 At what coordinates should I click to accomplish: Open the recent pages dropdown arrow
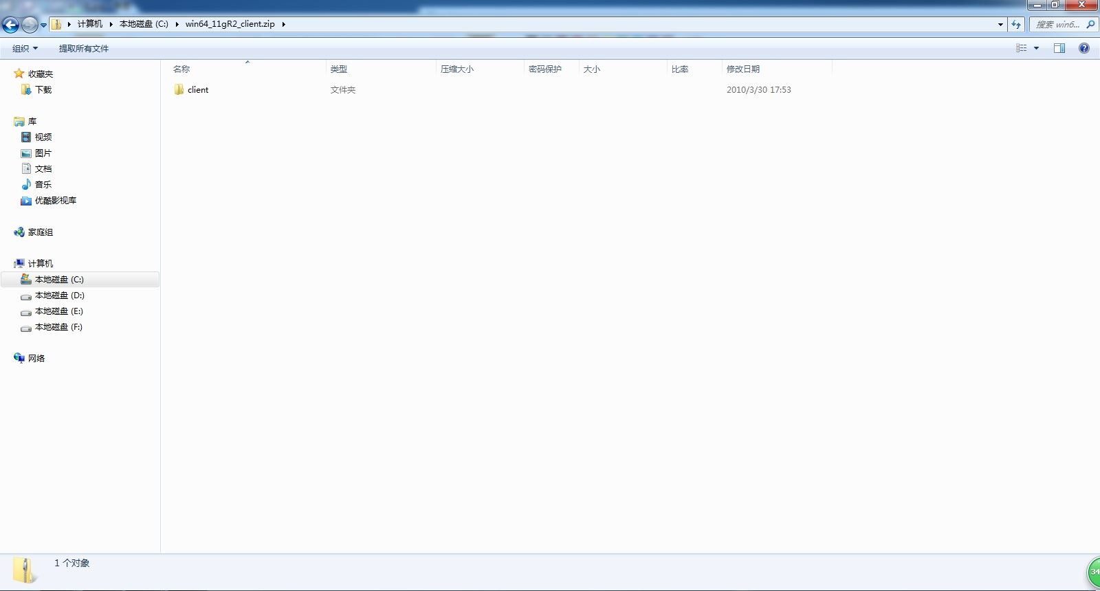point(43,25)
